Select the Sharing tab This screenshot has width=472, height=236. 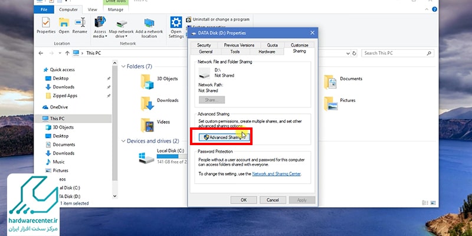pos(299,51)
